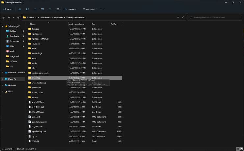Open recent locations chevron
The width and height of the screenshot is (244, 151).
[x=14, y=18]
